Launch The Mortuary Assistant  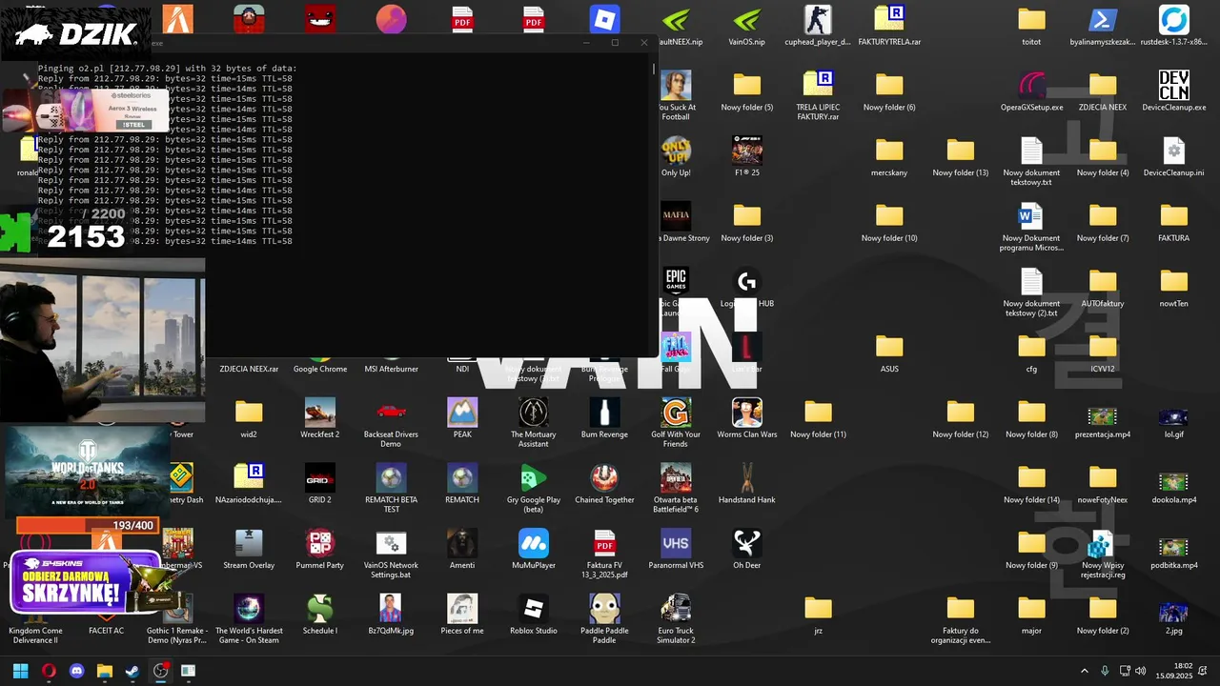[x=533, y=424]
